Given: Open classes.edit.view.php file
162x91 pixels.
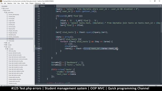Looking at the screenshot, I should click(14, 81).
